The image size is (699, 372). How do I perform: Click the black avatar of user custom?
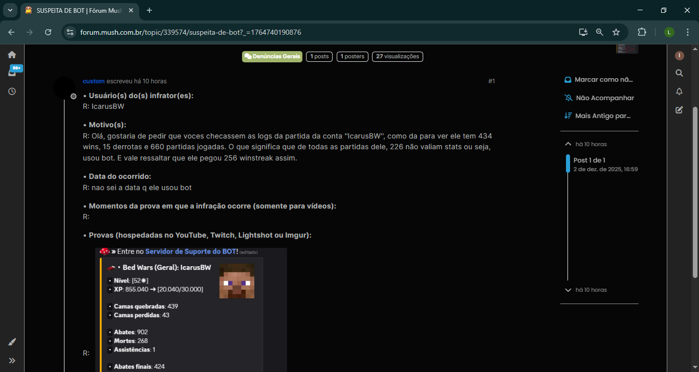[64, 88]
